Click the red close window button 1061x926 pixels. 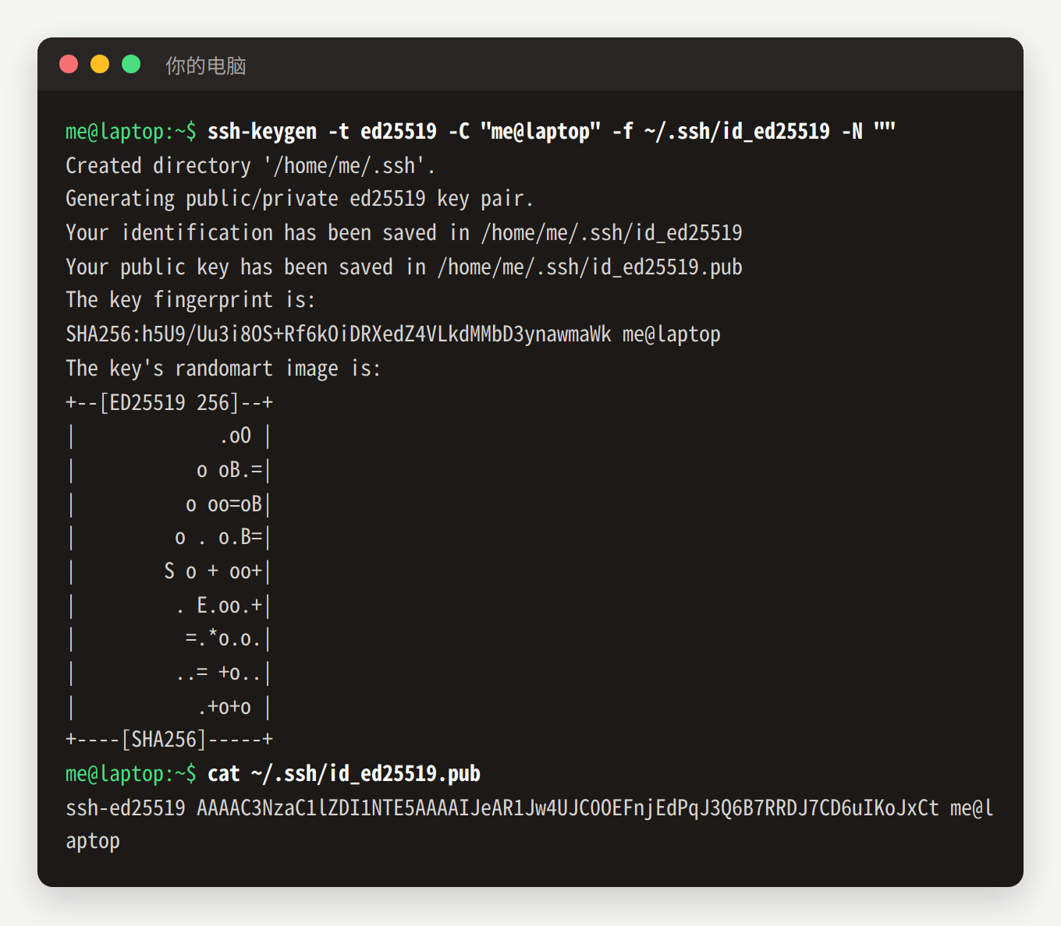69,64
